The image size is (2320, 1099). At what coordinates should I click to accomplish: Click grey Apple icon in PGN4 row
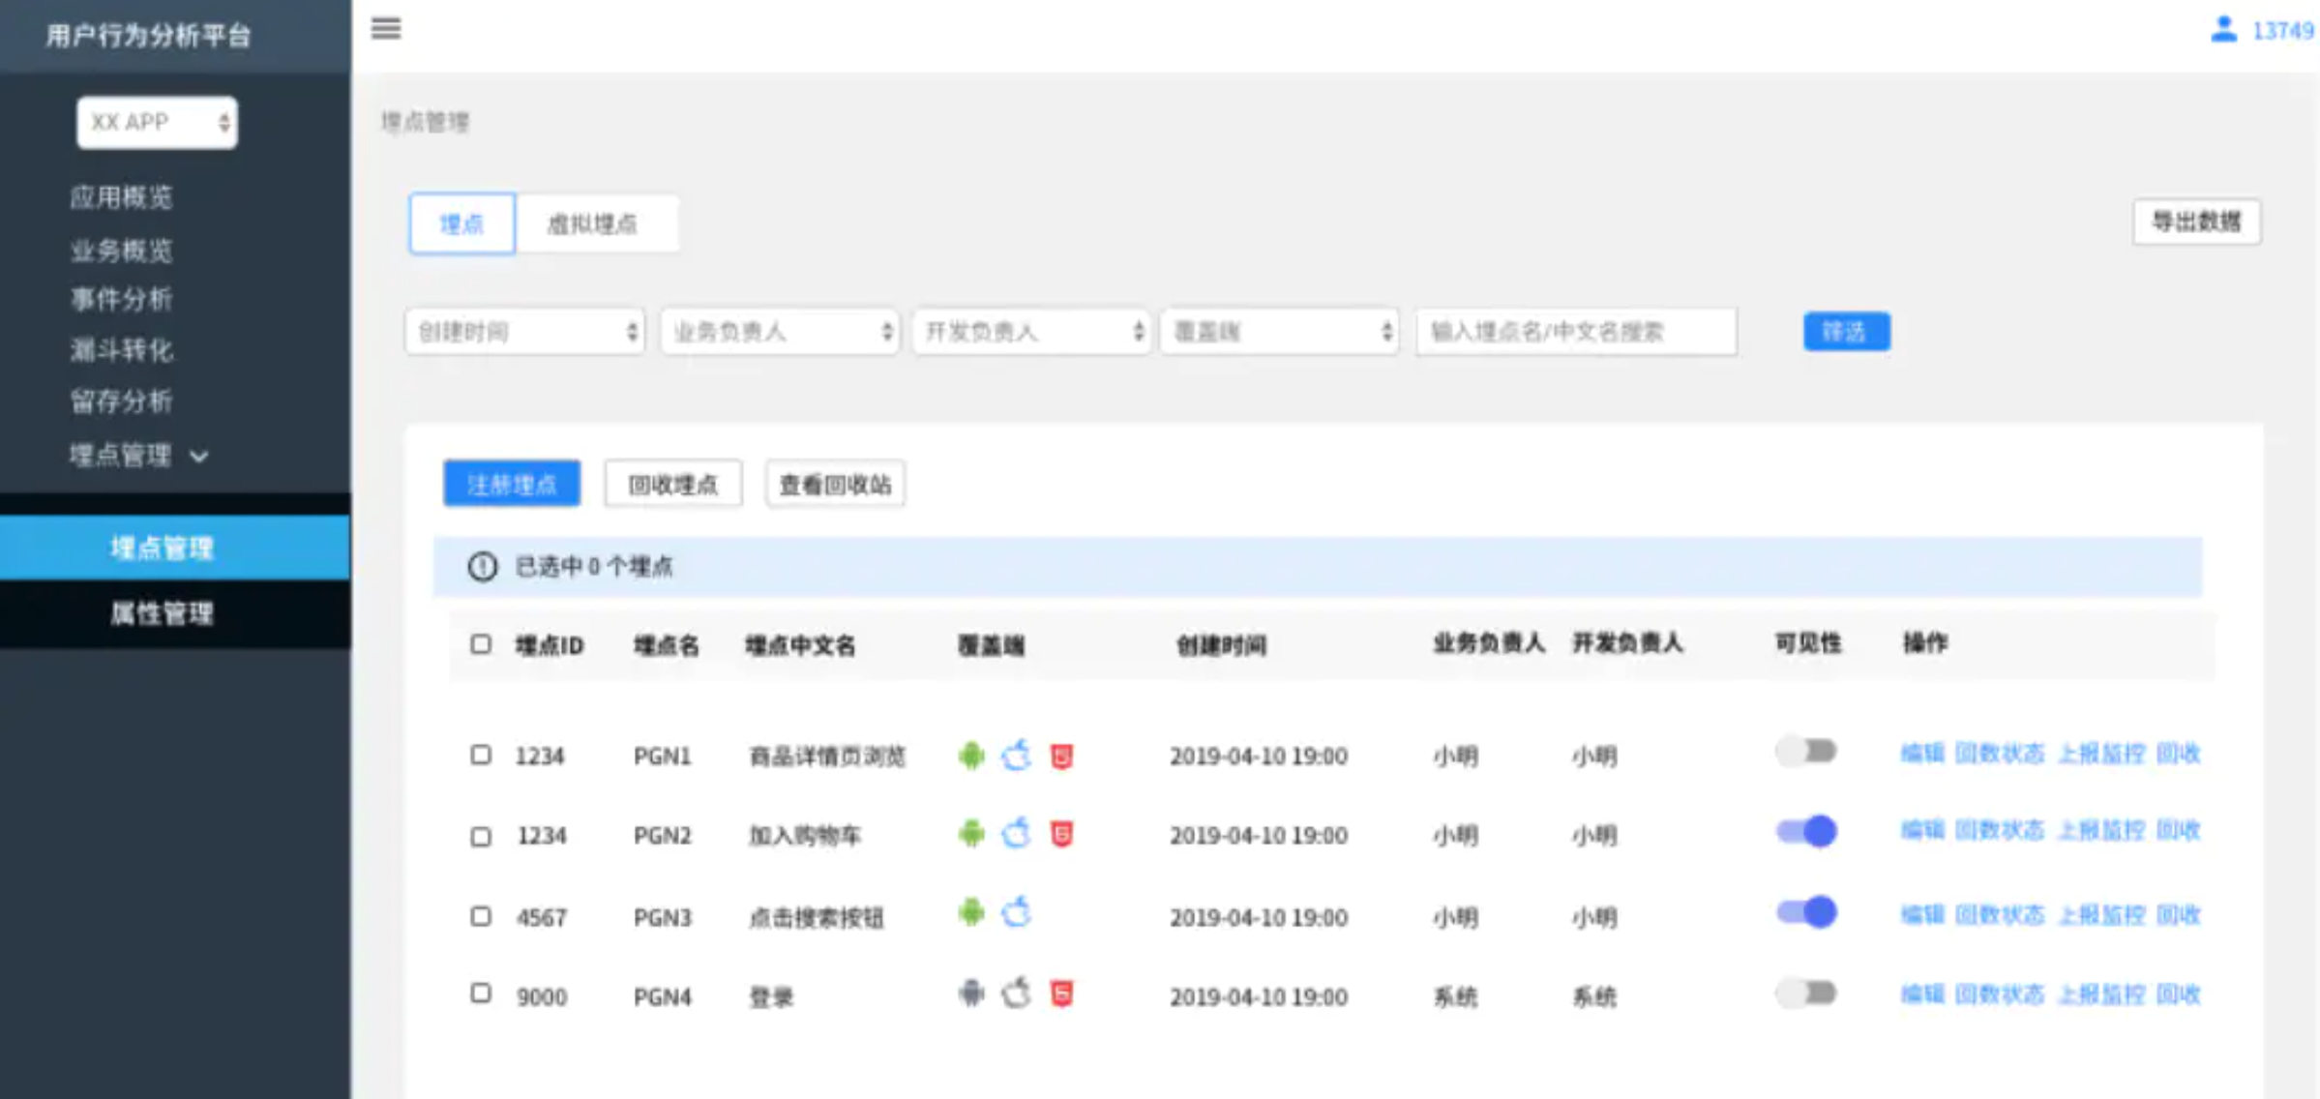1016,994
